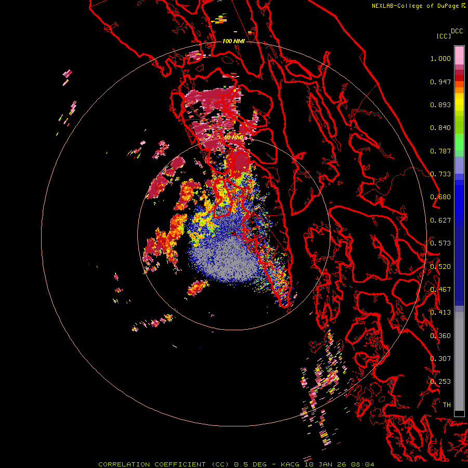Screen dimensions: 468x468
Task: Click the 0.467 color scale value
Action: (440, 290)
